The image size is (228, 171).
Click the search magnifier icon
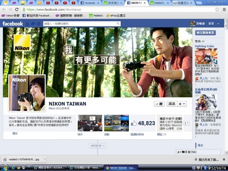point(118,24)
